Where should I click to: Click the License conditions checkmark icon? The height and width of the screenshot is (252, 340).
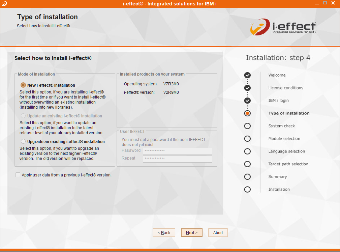(247, 88)
